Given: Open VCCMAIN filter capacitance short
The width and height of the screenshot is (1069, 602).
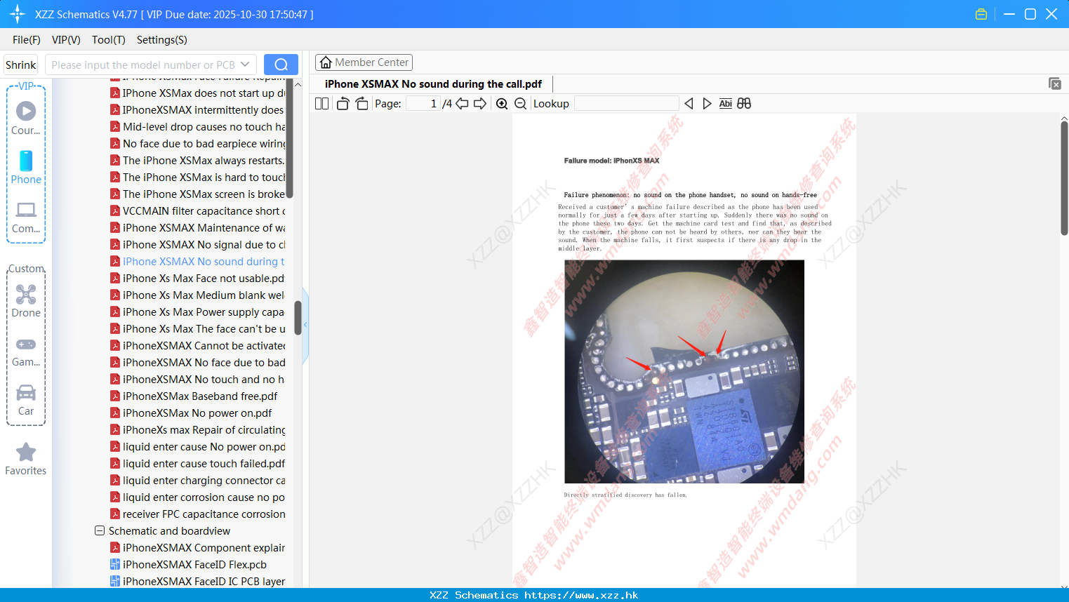Looking at the screenshot, I should (x=198, y=211).
